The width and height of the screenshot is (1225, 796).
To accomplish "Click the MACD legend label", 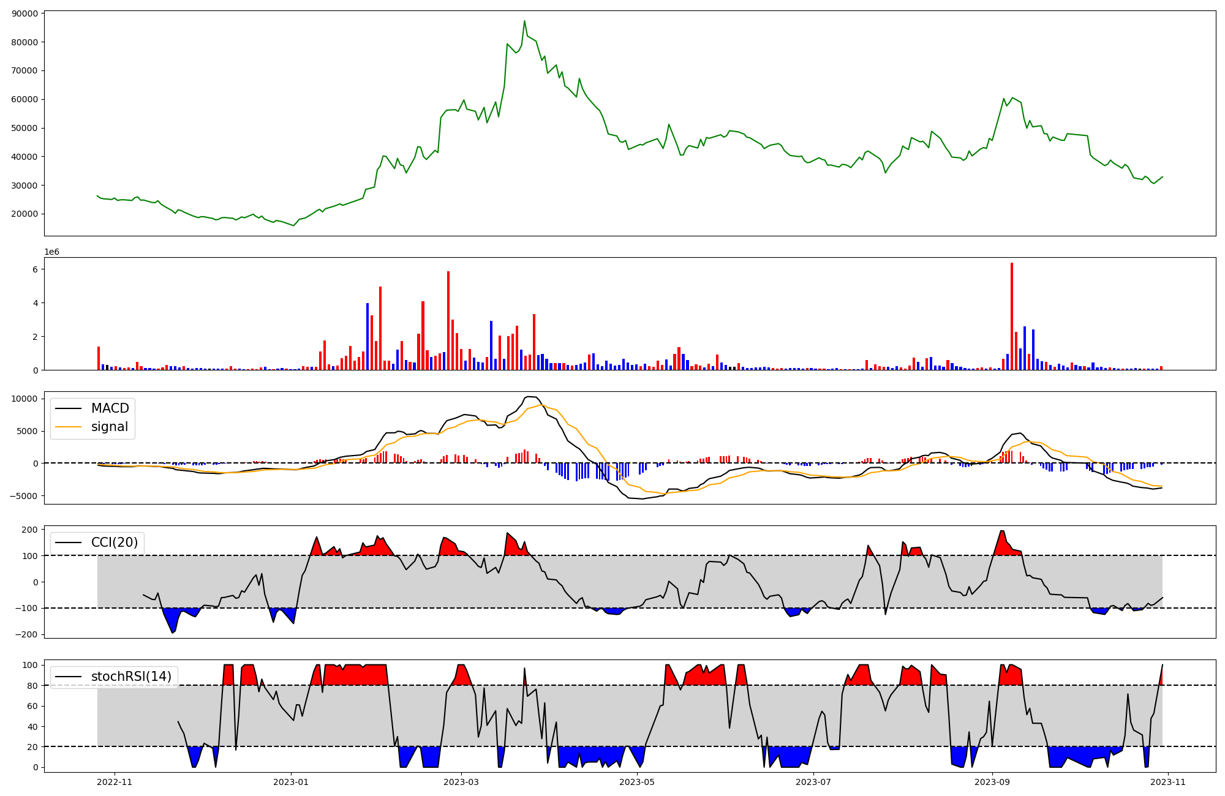I will tap(110, 408).
